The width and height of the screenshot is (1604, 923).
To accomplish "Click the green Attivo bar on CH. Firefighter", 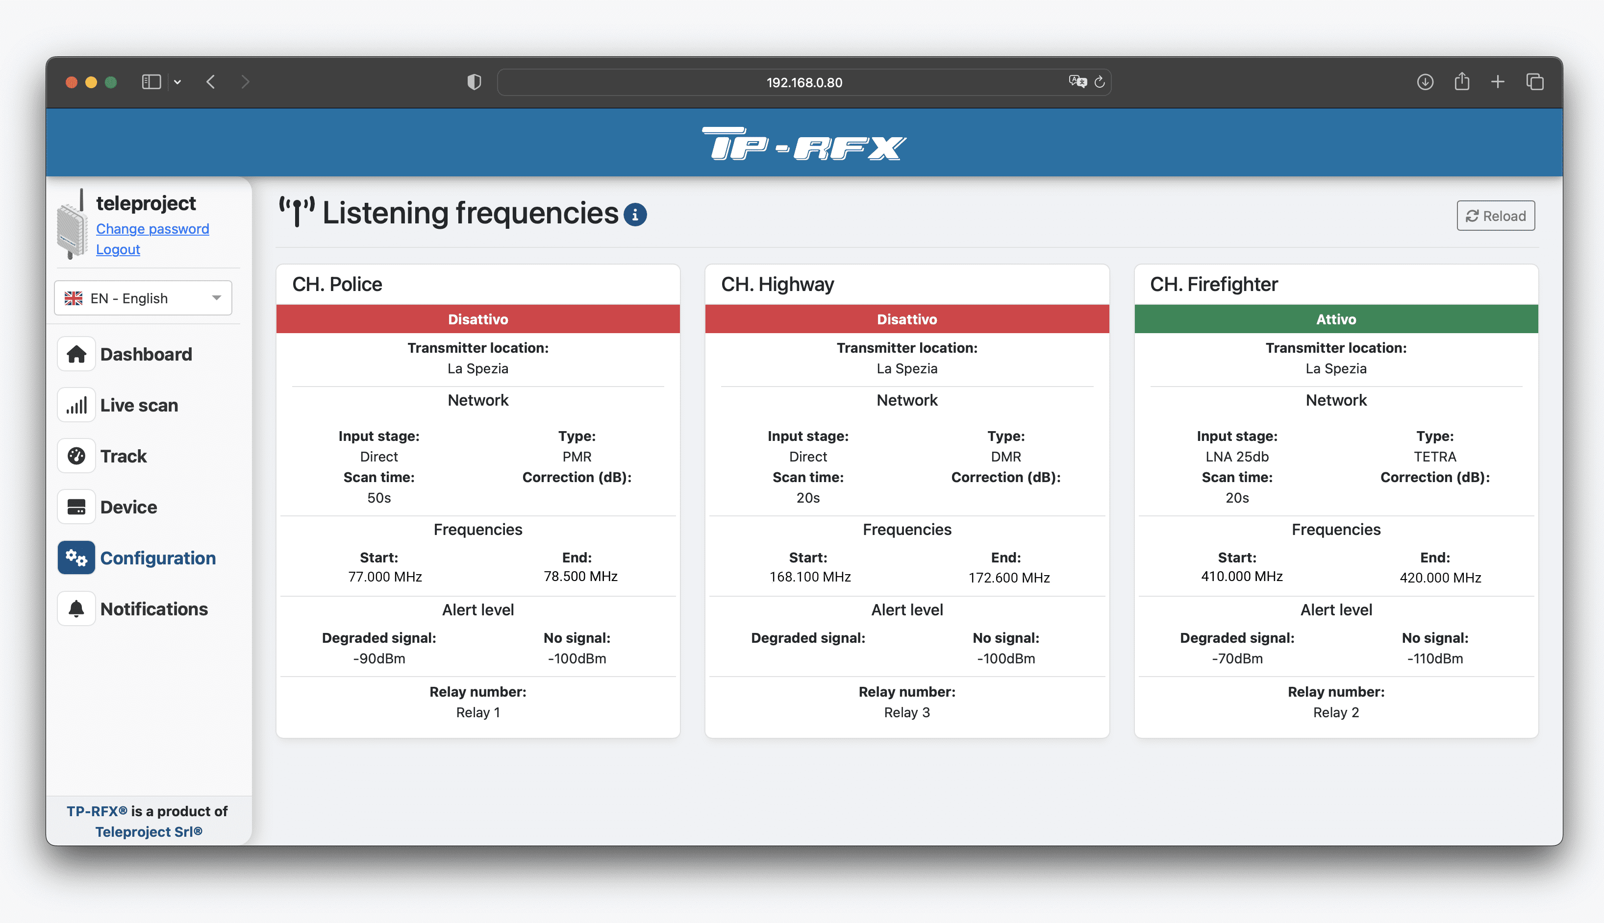I will click(x=1336, y=319).
